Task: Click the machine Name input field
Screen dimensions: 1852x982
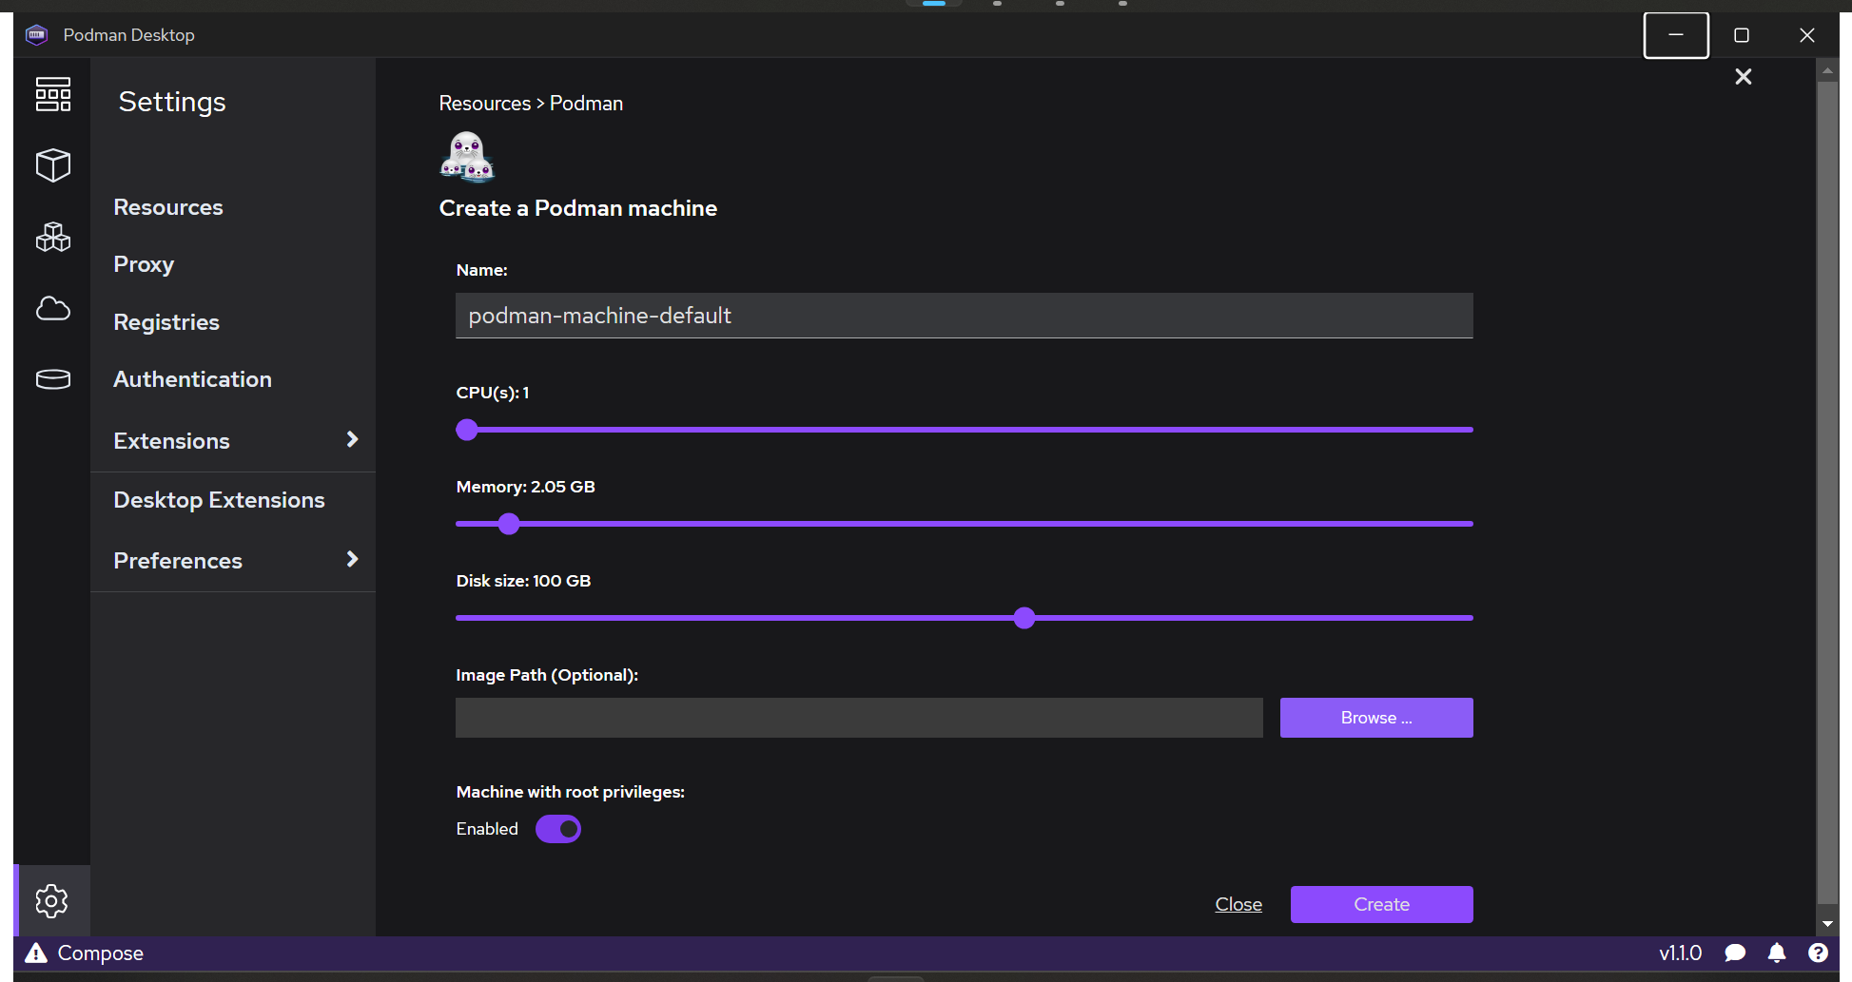Action: (x=965, y=316)
